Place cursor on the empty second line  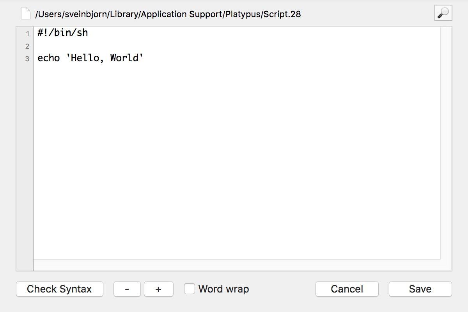[156, 46]
